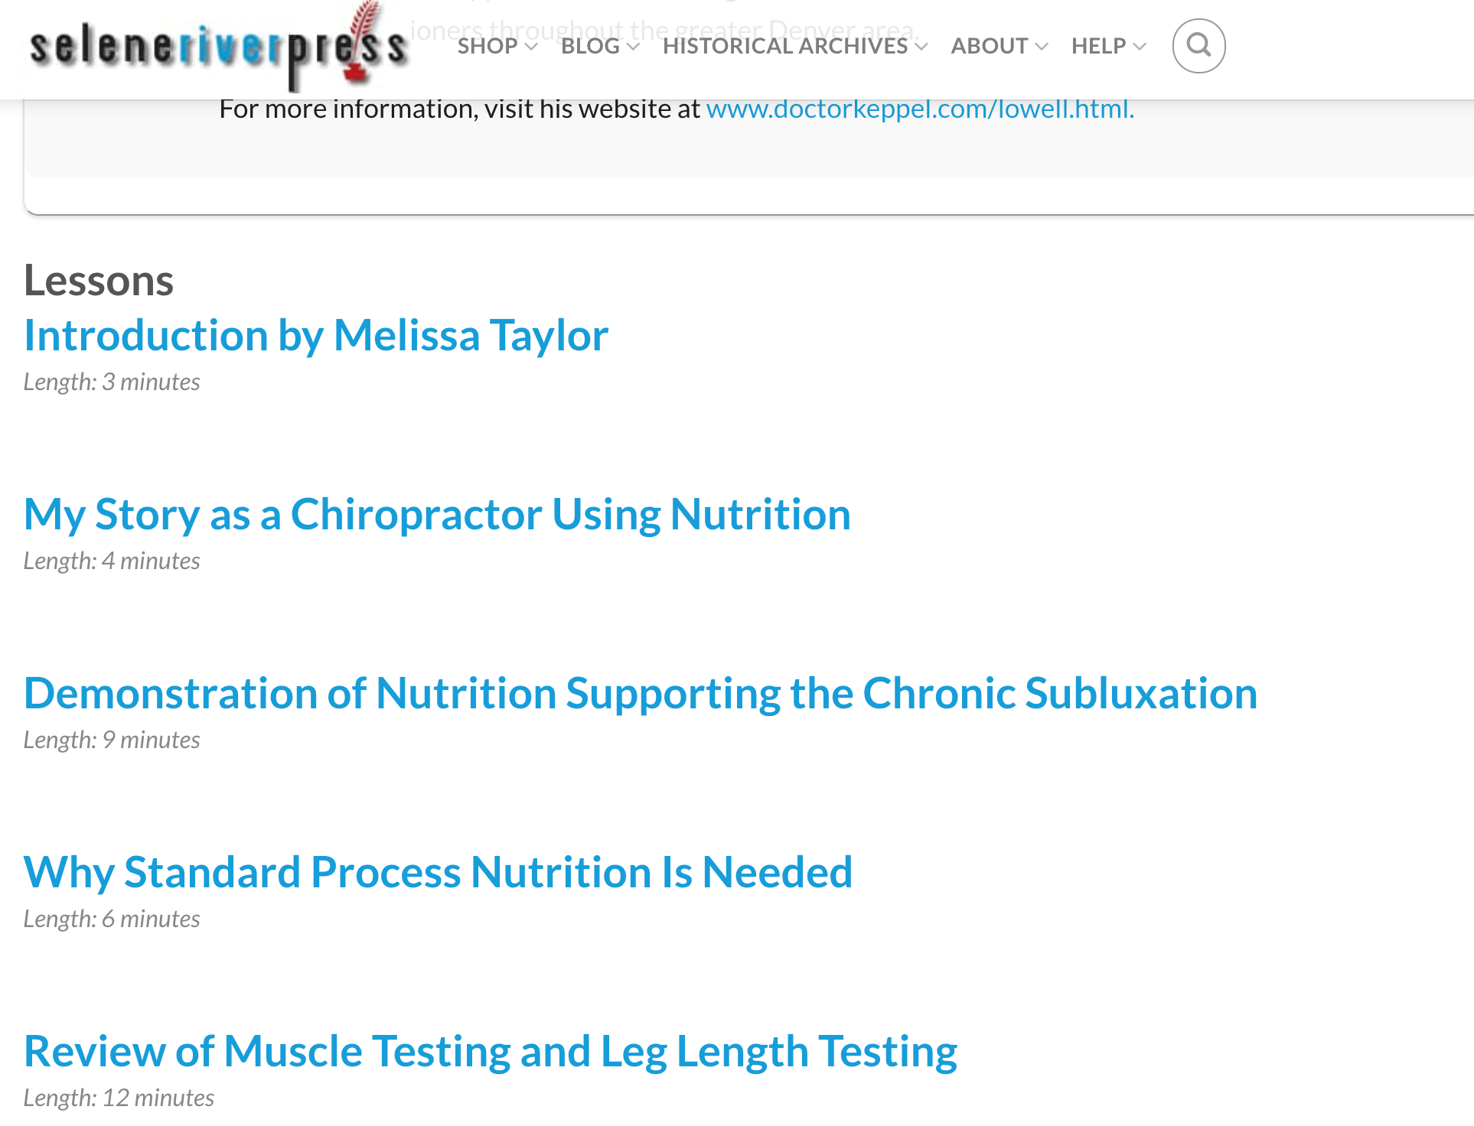Open Review of Muscle Testing lesson
This screenshot has width=1474, height=1126.
coord(491,1051)
